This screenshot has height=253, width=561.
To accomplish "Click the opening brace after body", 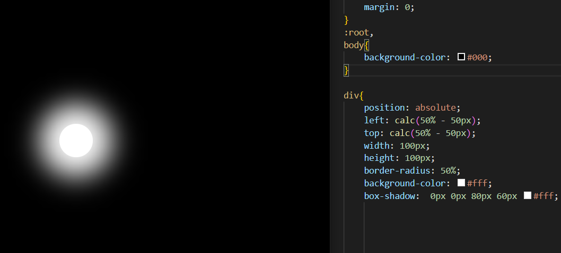I will point(366,46).
